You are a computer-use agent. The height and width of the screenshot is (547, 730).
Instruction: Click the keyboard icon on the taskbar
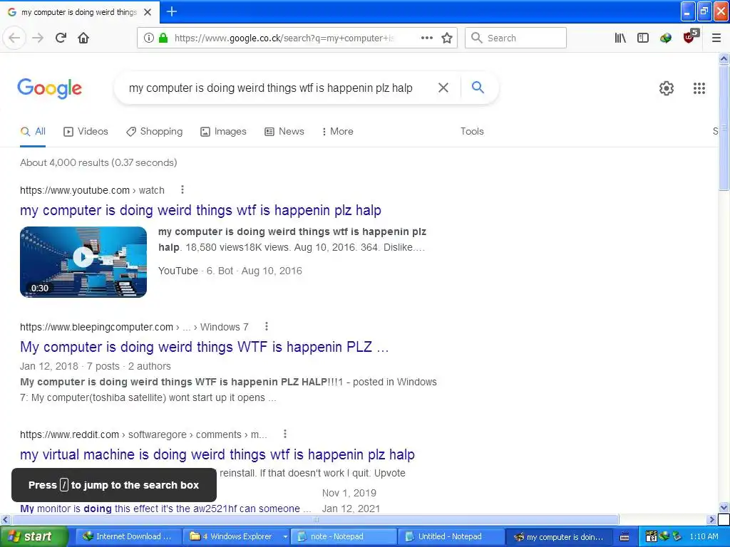click(x=624, y=537)
